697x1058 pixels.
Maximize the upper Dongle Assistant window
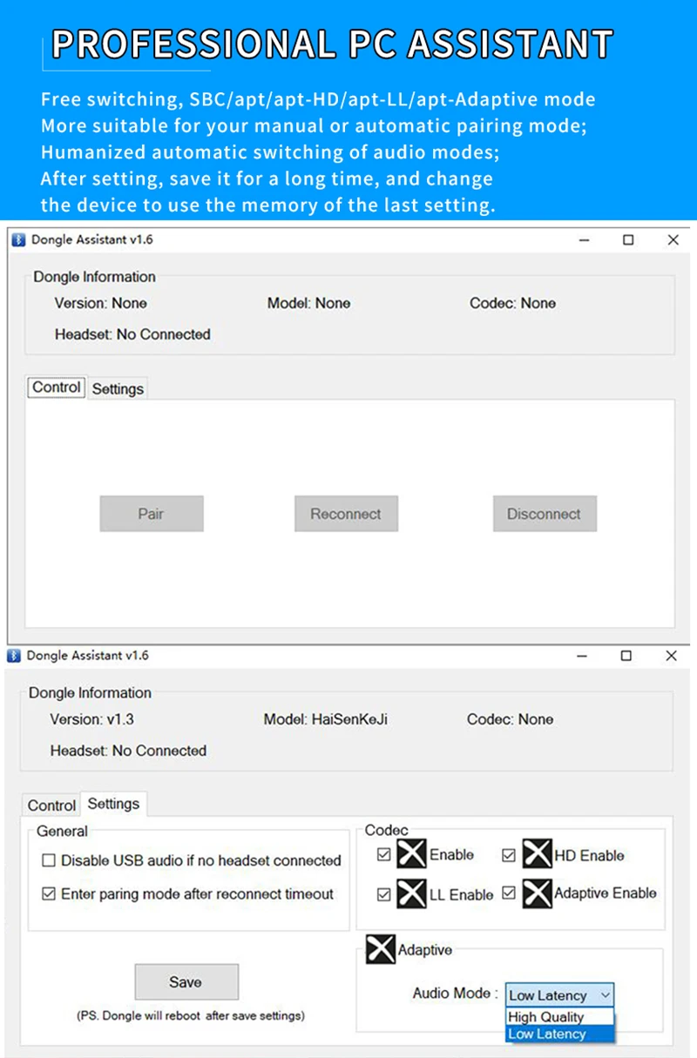pyautogui.click(x=628, y=240)
